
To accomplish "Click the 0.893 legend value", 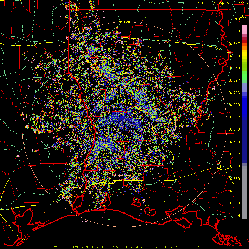I will tap(234, 56).
